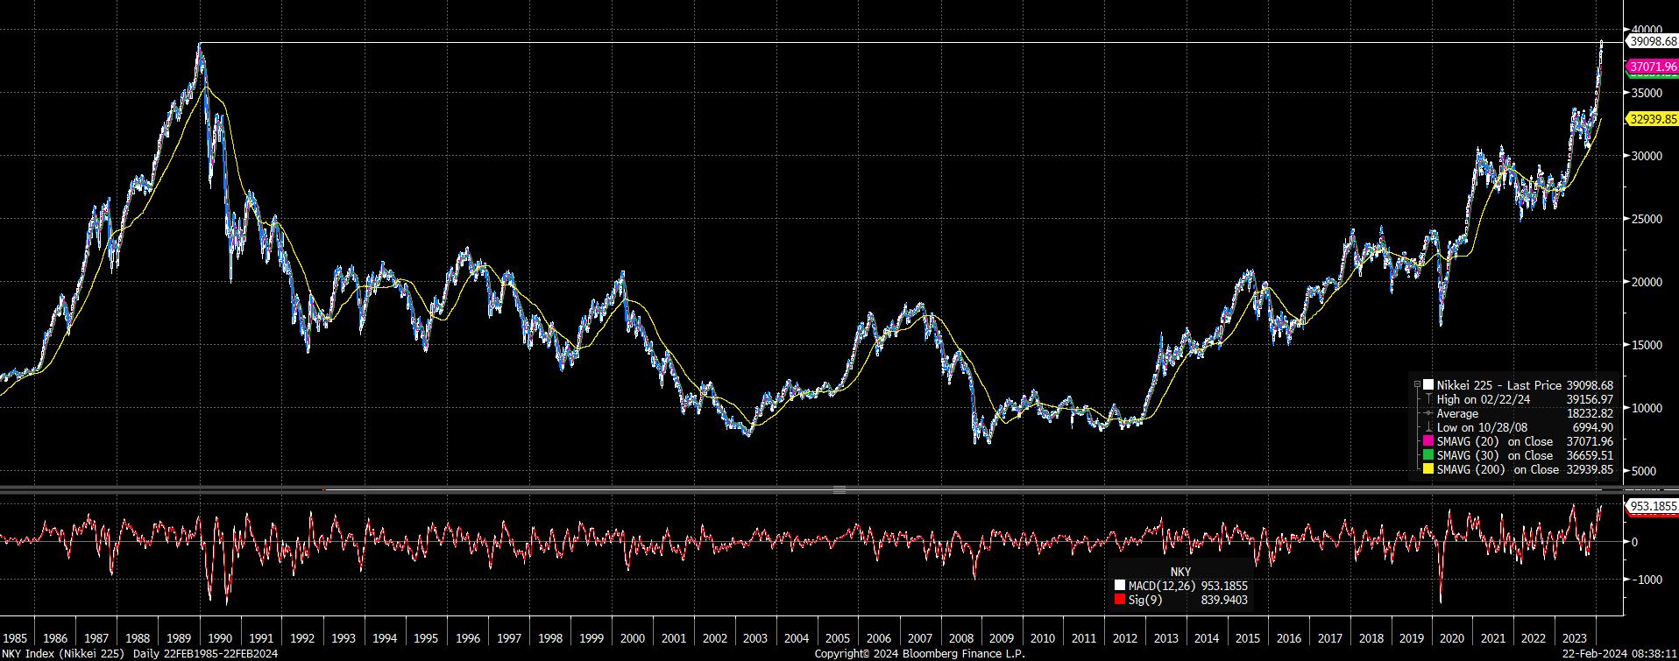The height and width of the screenshot is (661, 1679).
Task: Collapse the Nikkei 225 legend tree
Action: pos(1417,384)
